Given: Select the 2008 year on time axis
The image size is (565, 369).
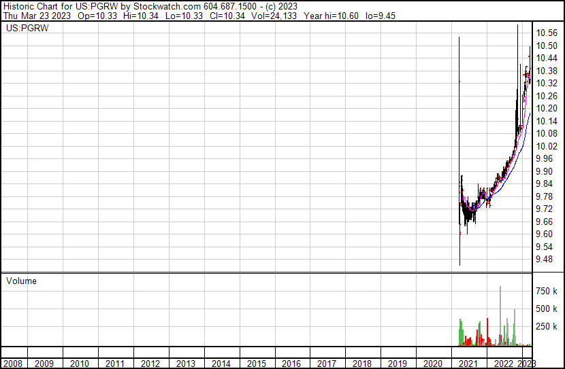Looking at the screenshot, I should 14,363.
